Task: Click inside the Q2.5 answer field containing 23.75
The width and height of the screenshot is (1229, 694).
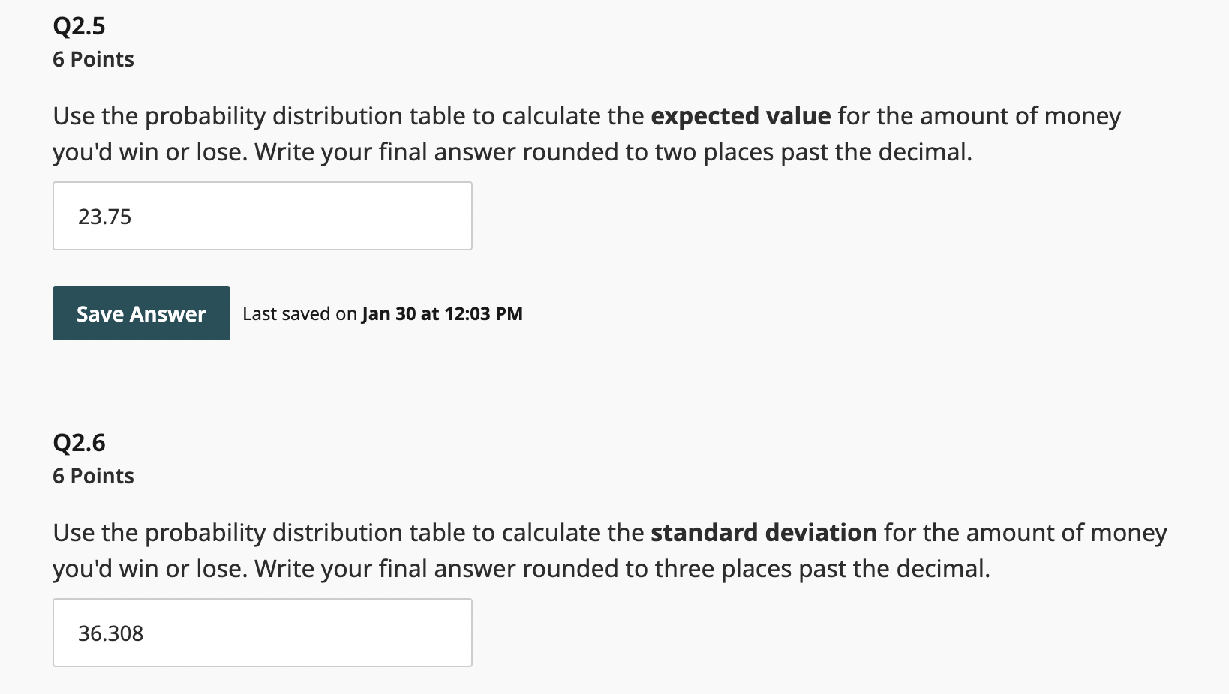Action: pos(262,215)
